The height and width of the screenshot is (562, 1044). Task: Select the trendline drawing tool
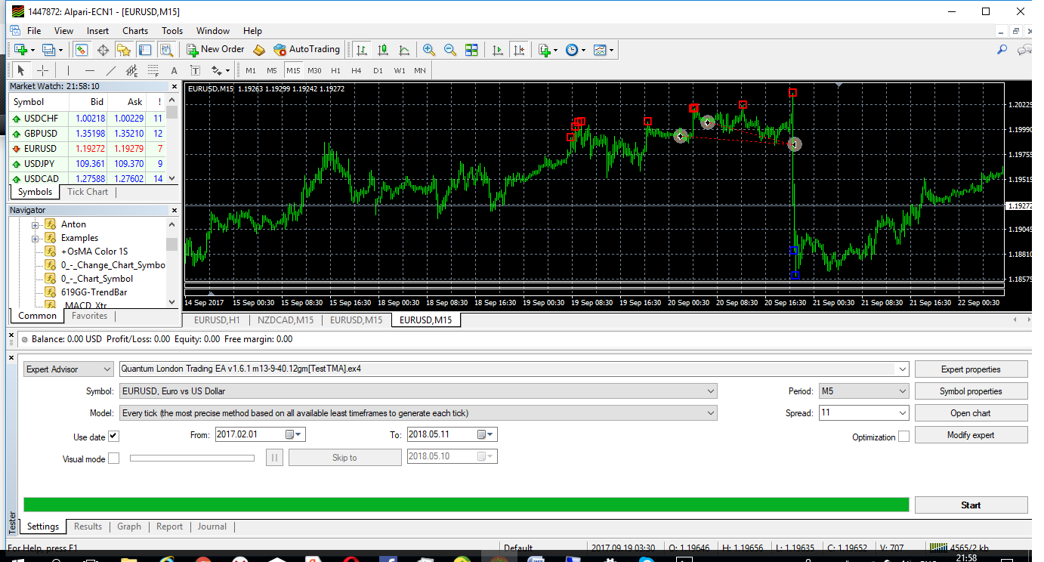(111, 70)
